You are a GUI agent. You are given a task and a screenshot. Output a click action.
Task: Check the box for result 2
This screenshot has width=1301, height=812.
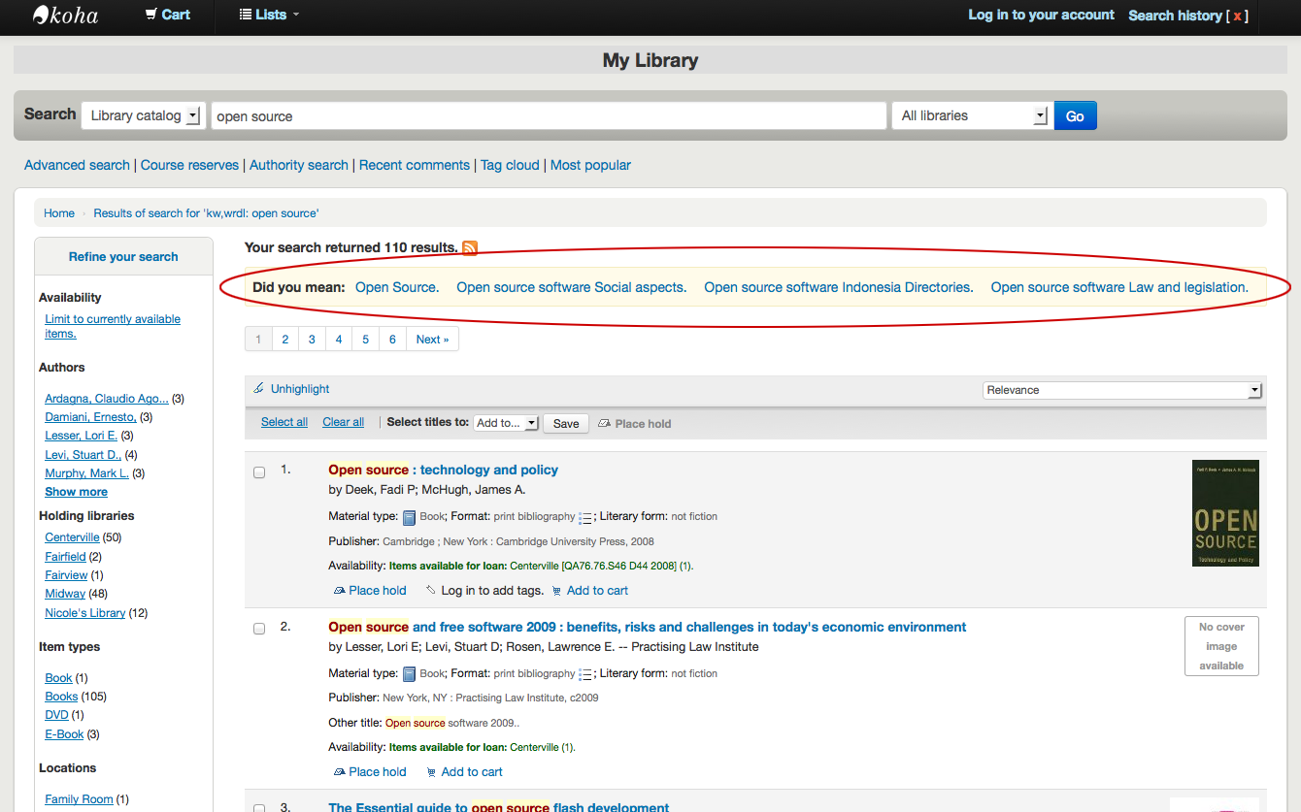(259, 629)
